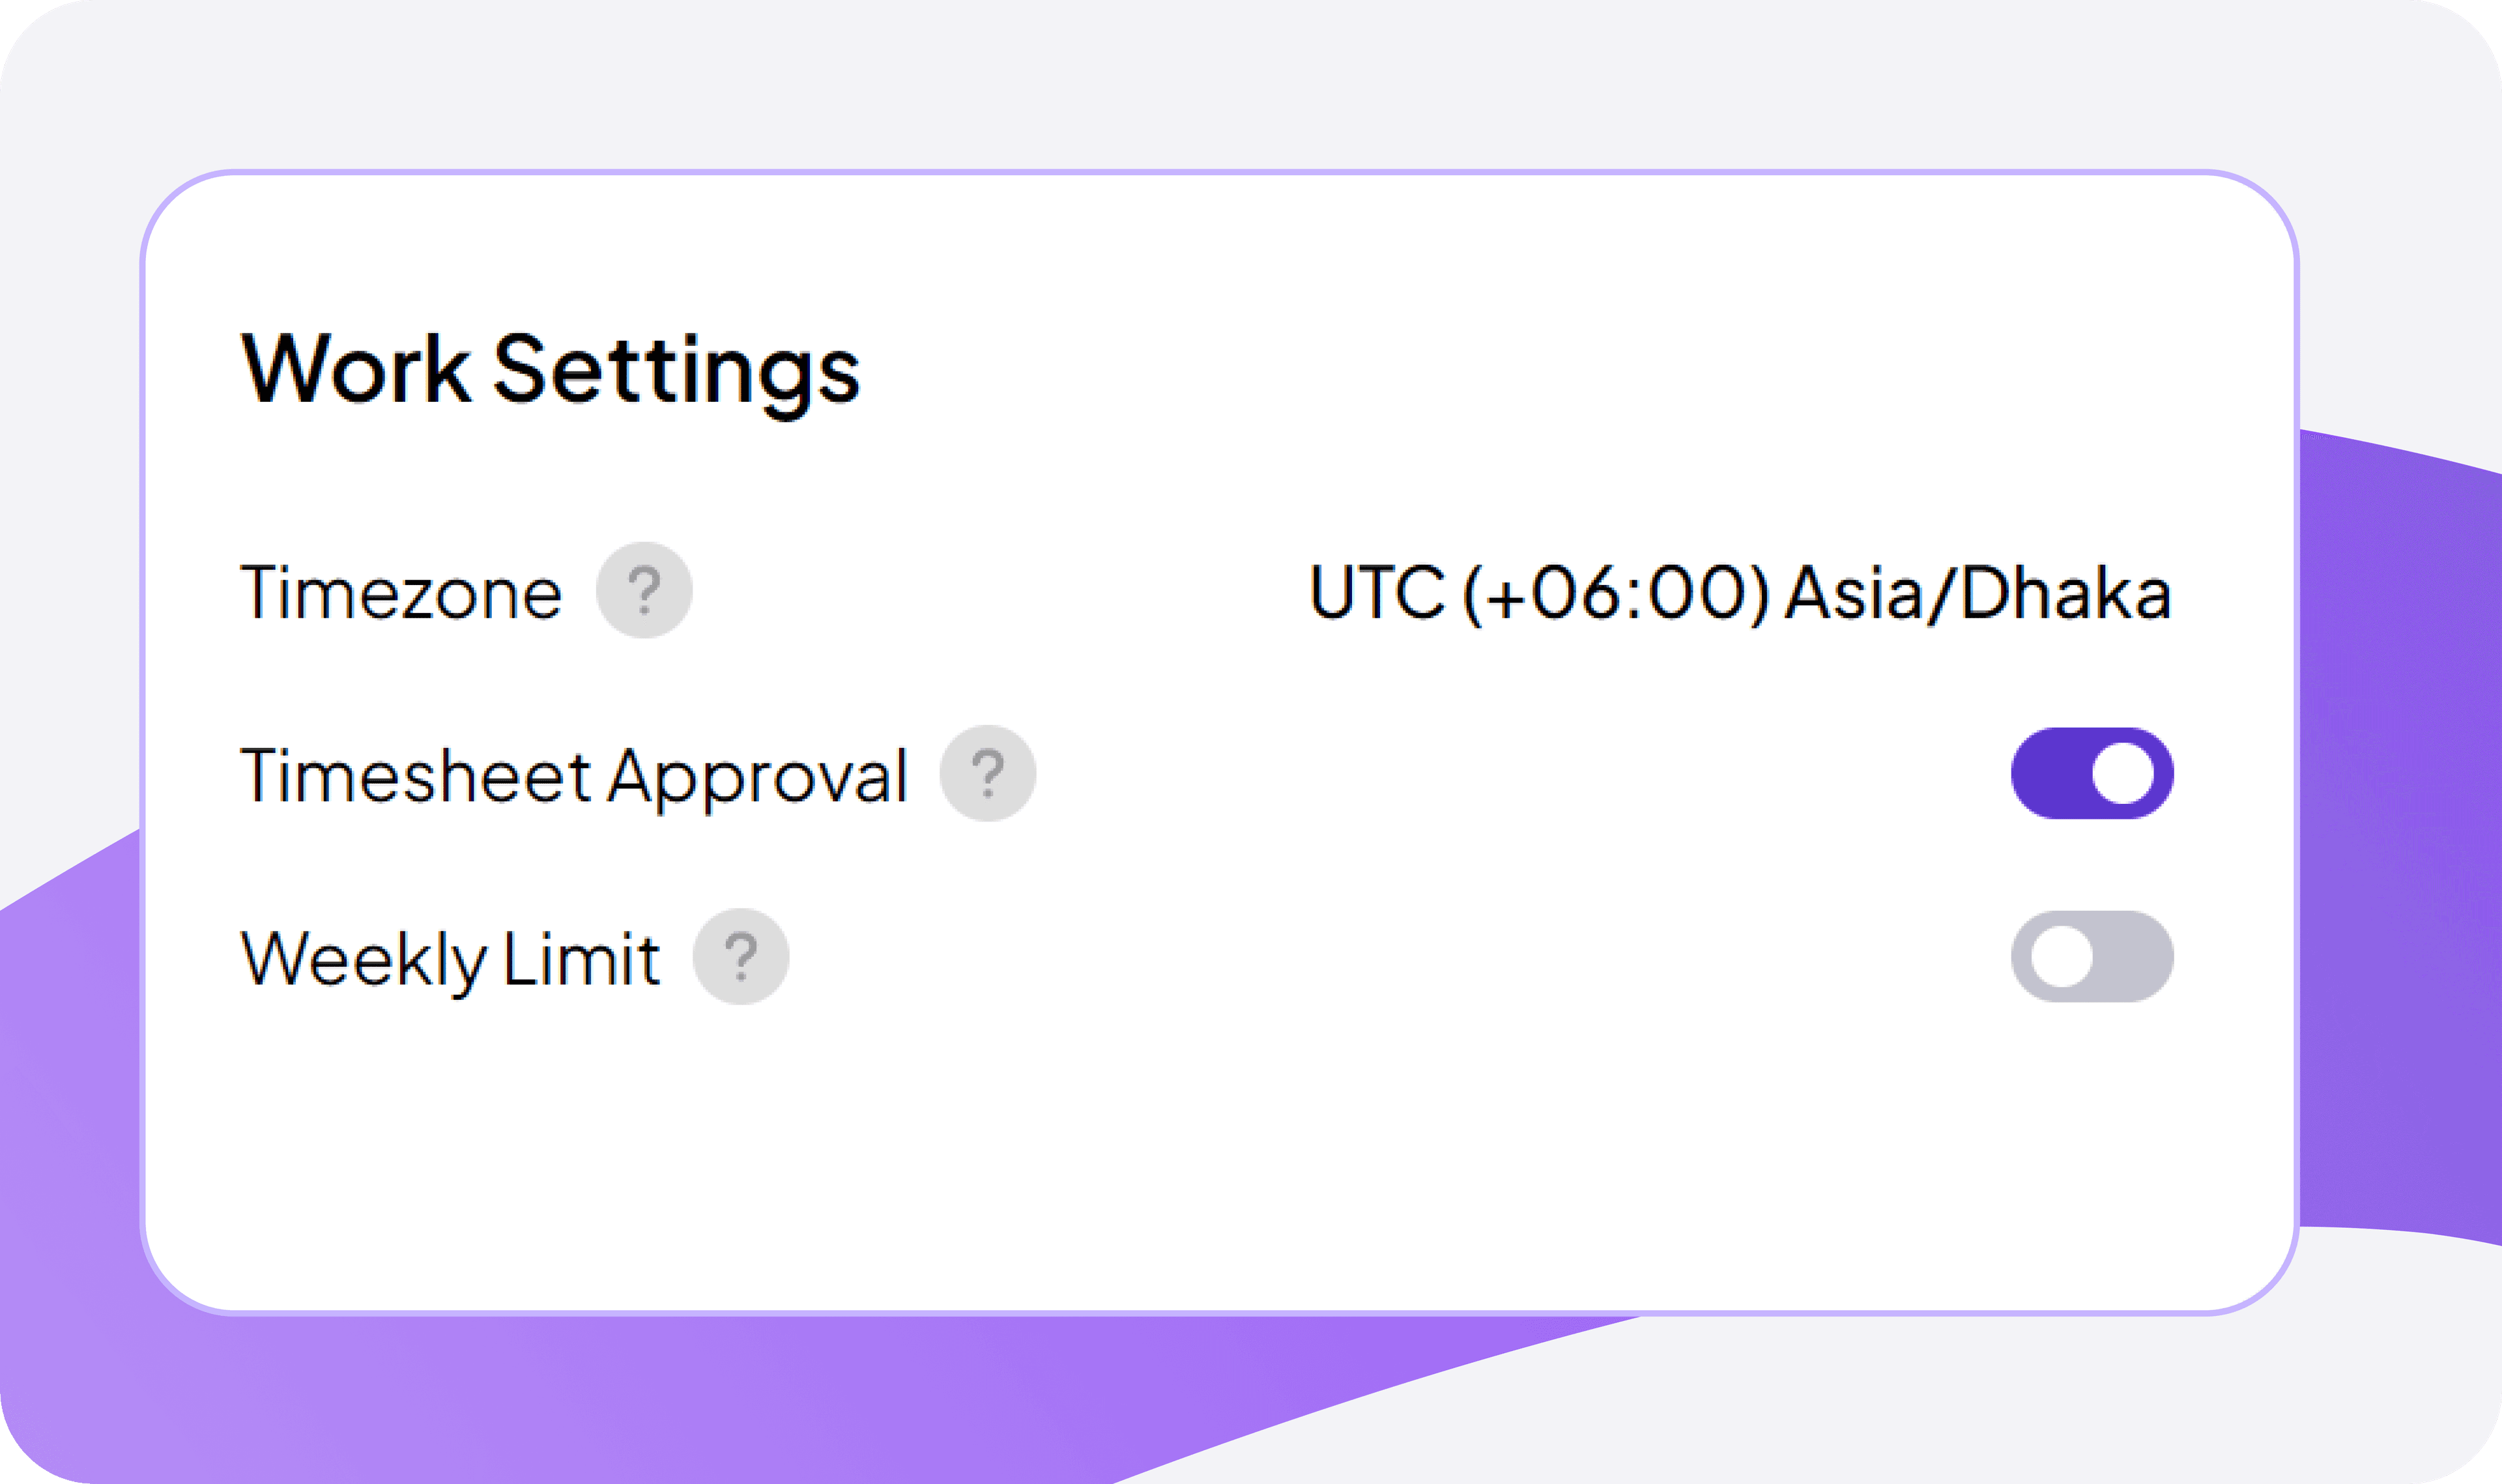Disable the Timesheet Approval toggle

2093,772
